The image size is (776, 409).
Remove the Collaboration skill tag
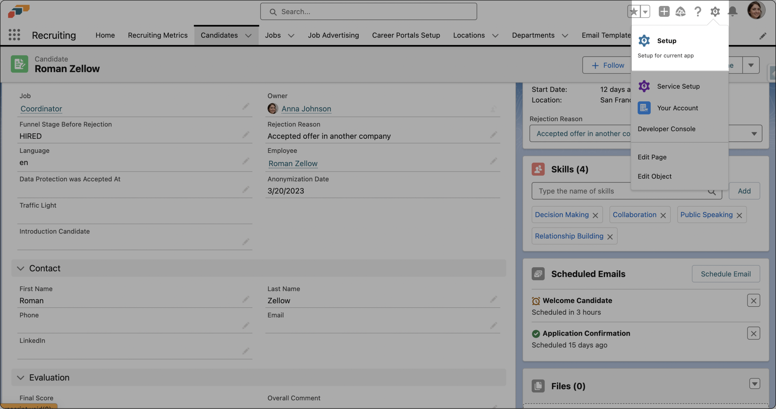tap(663, 215)
